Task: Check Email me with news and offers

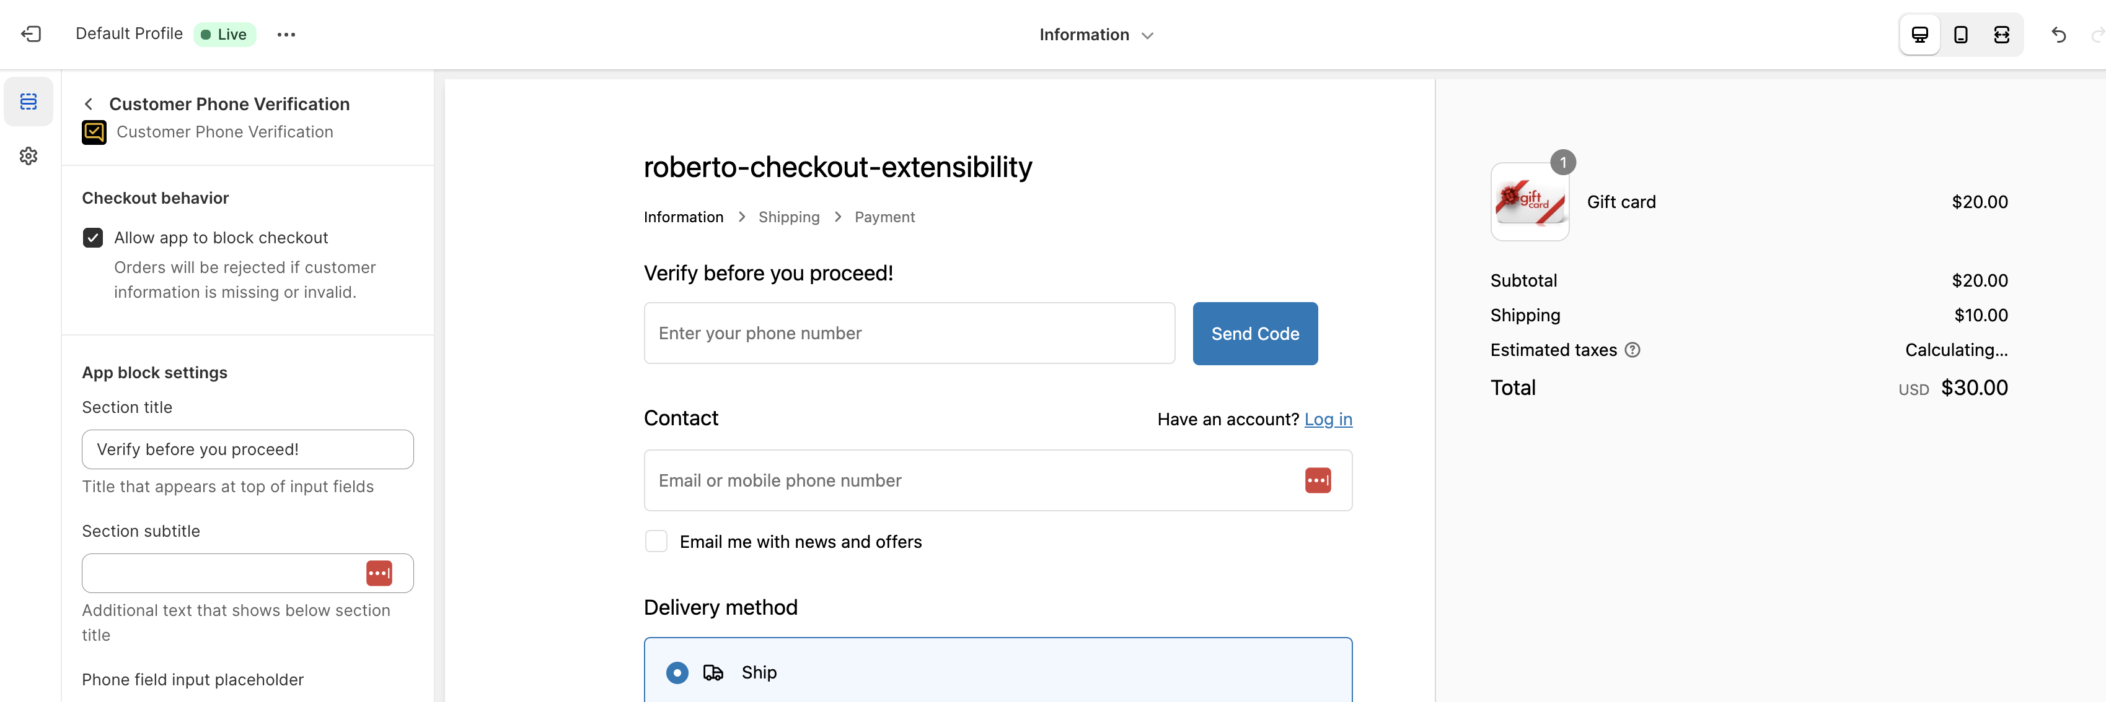Action: pos(656,541)
